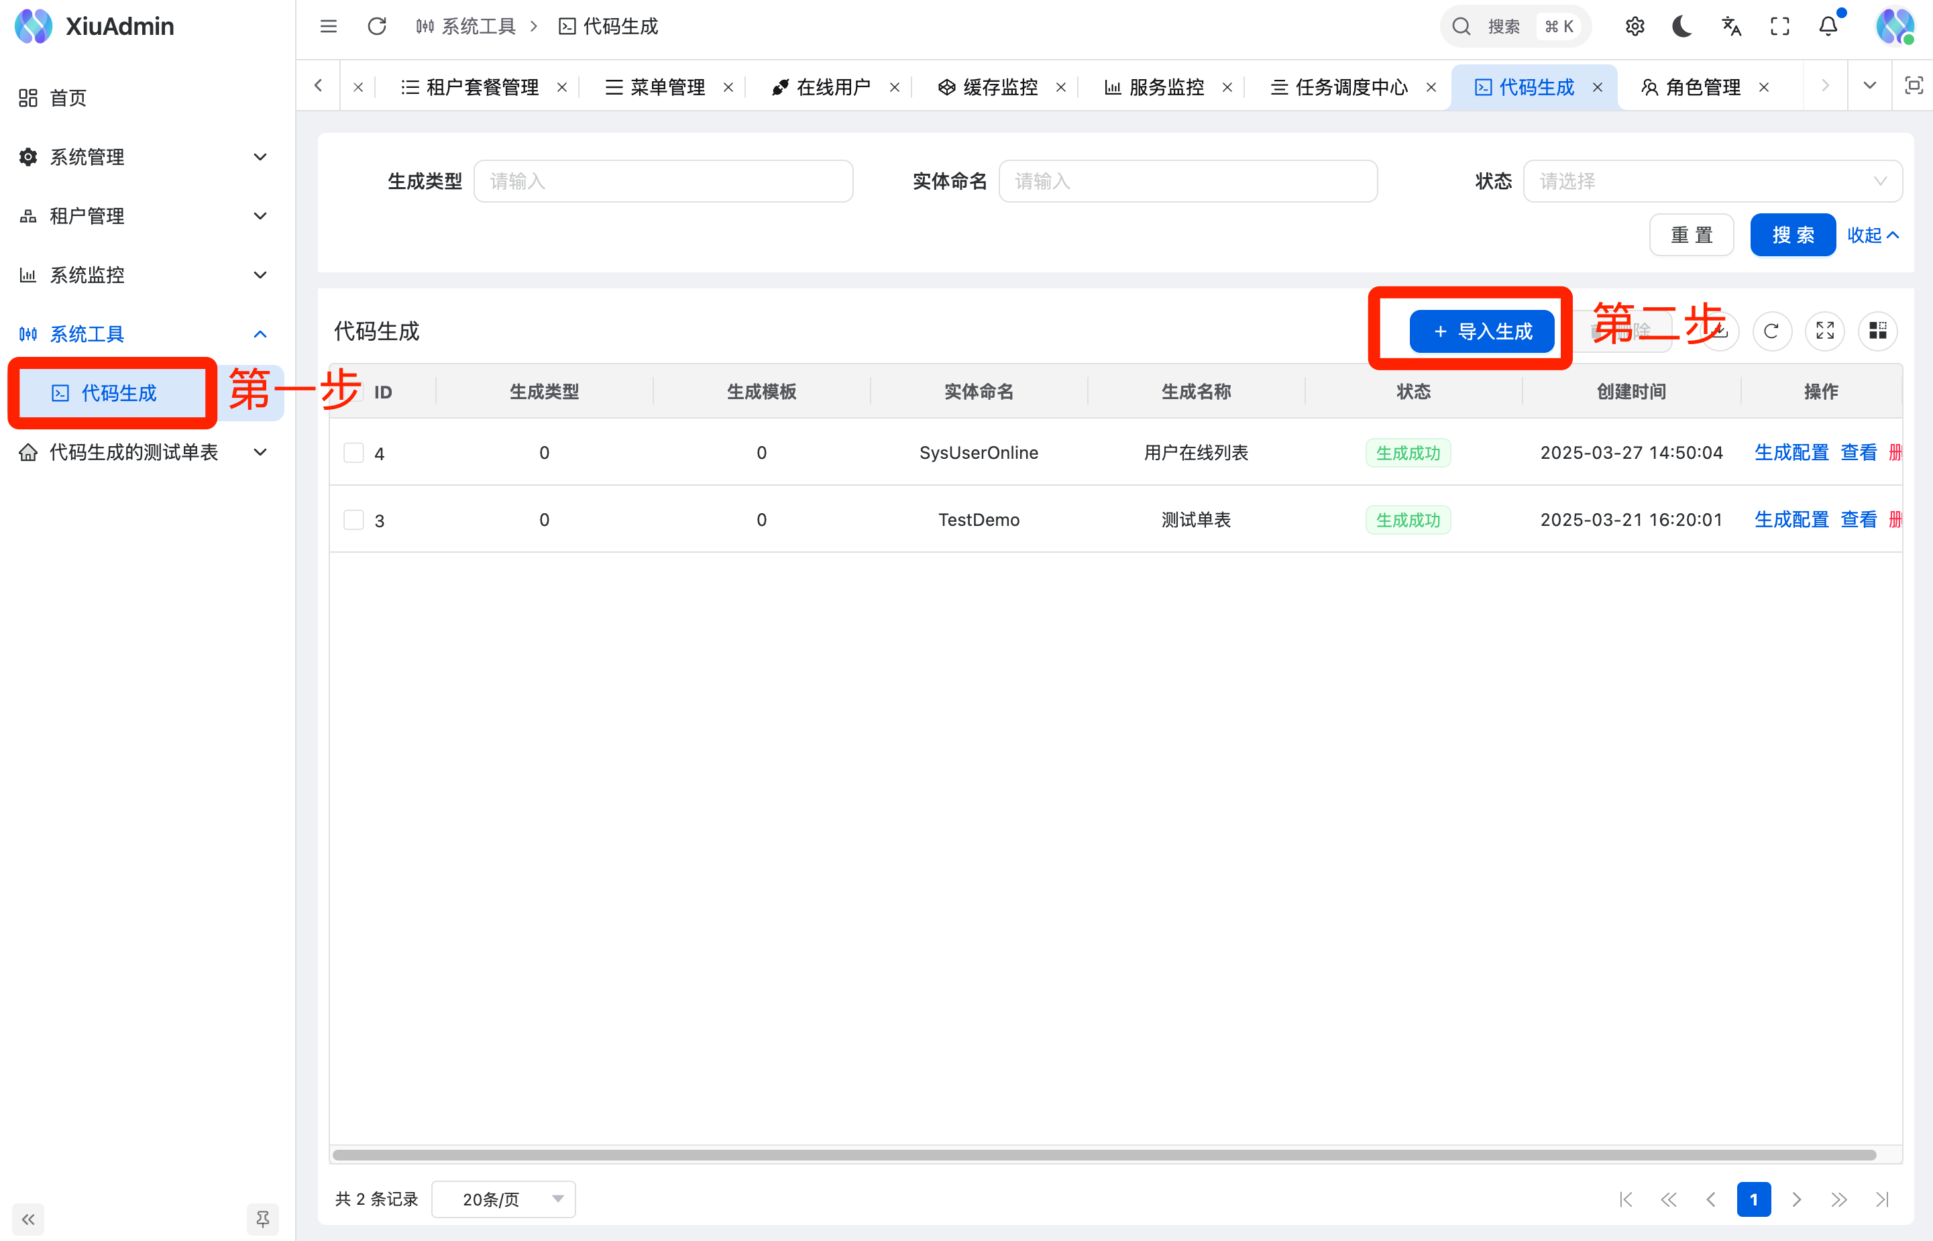Refresh the table data icon
Viewport: 1933px width, 1241px height.
point(1771,331)
